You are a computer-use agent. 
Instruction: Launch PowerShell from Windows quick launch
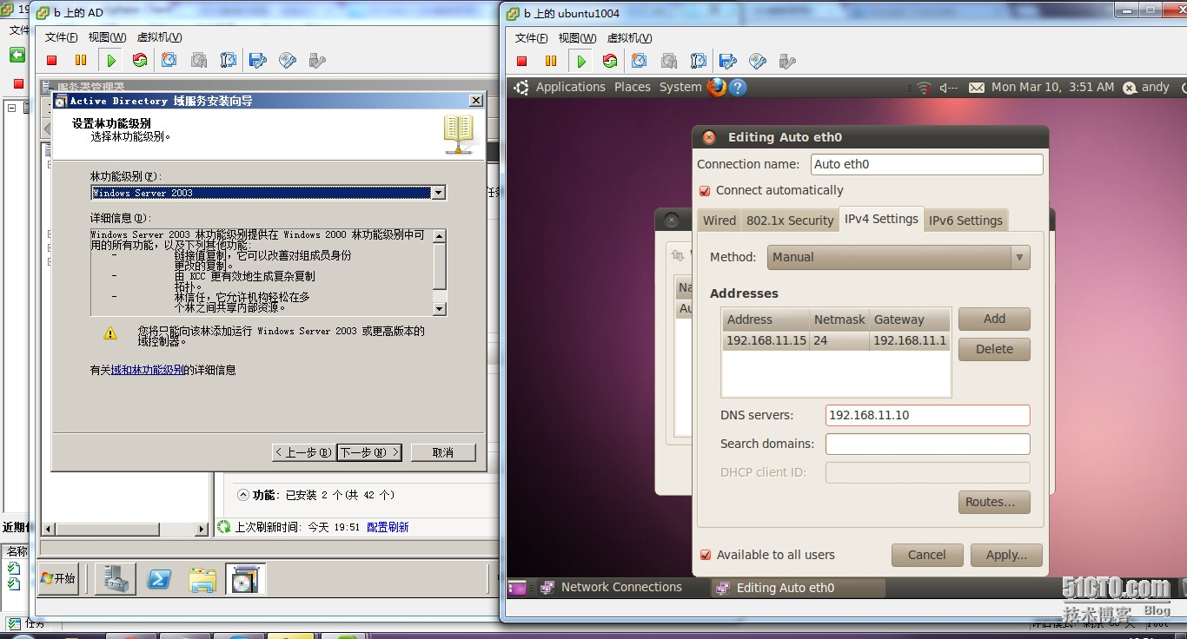coord(159,579)
